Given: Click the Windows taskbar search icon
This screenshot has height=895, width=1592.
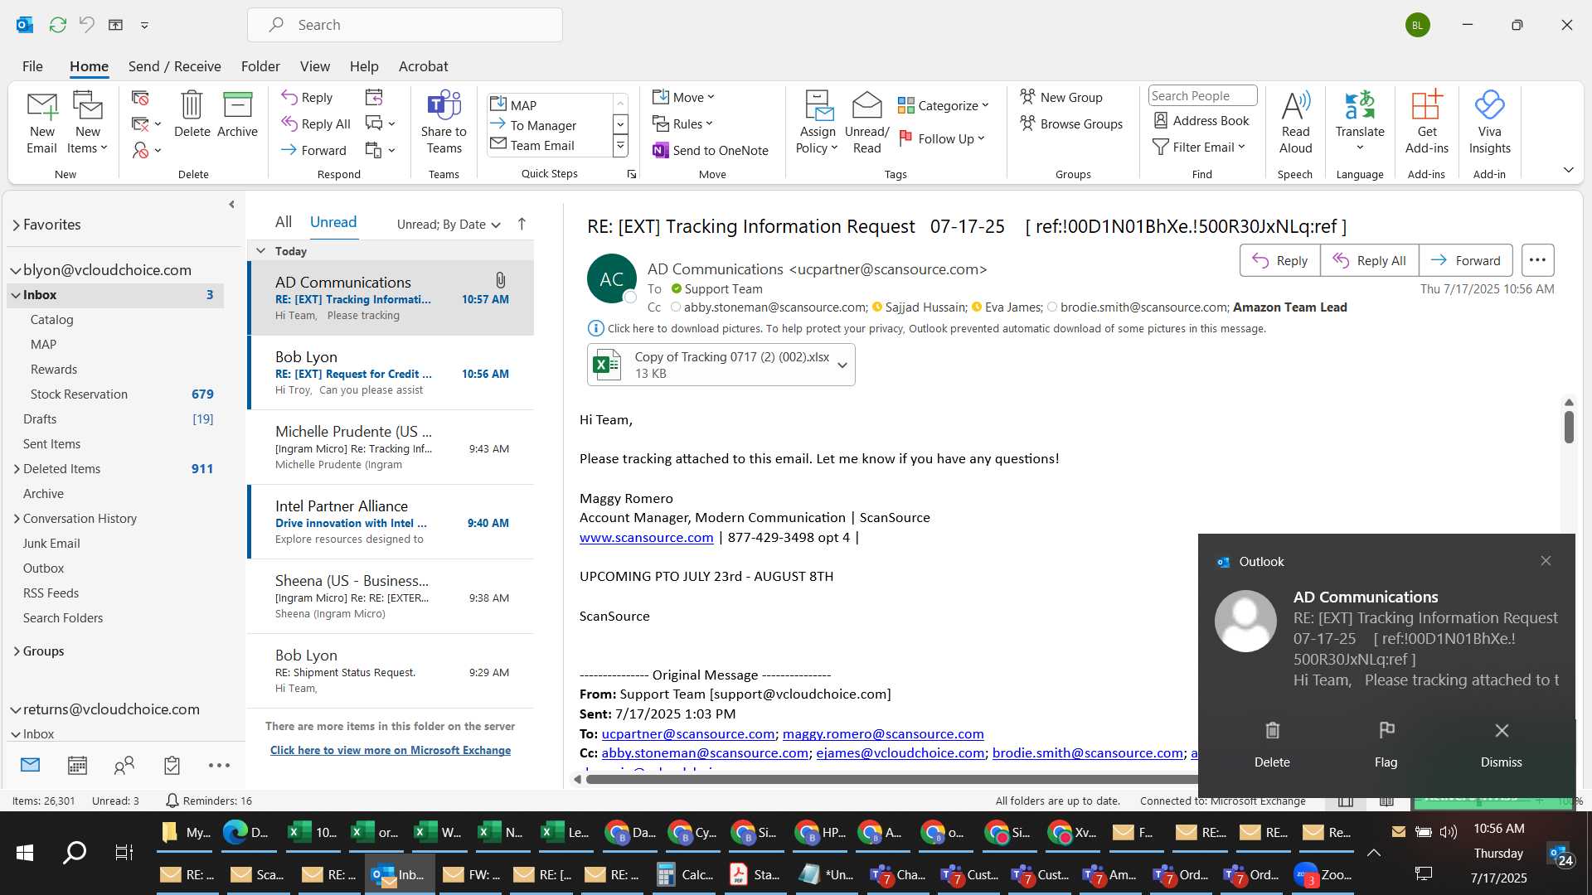Looking at the screenshot, I should [75, 853].
